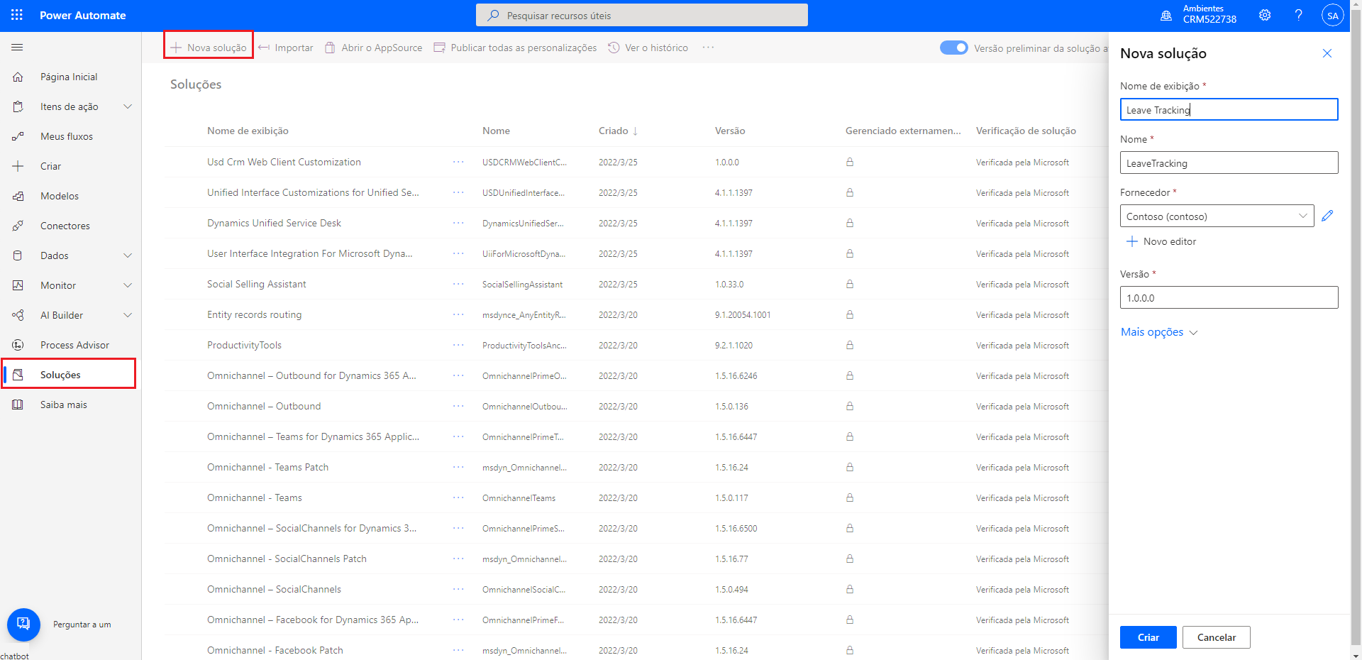Click the Power Automate title
Image resolution: width=1362 pixels, height=660 pixels.
coord(83,15)
